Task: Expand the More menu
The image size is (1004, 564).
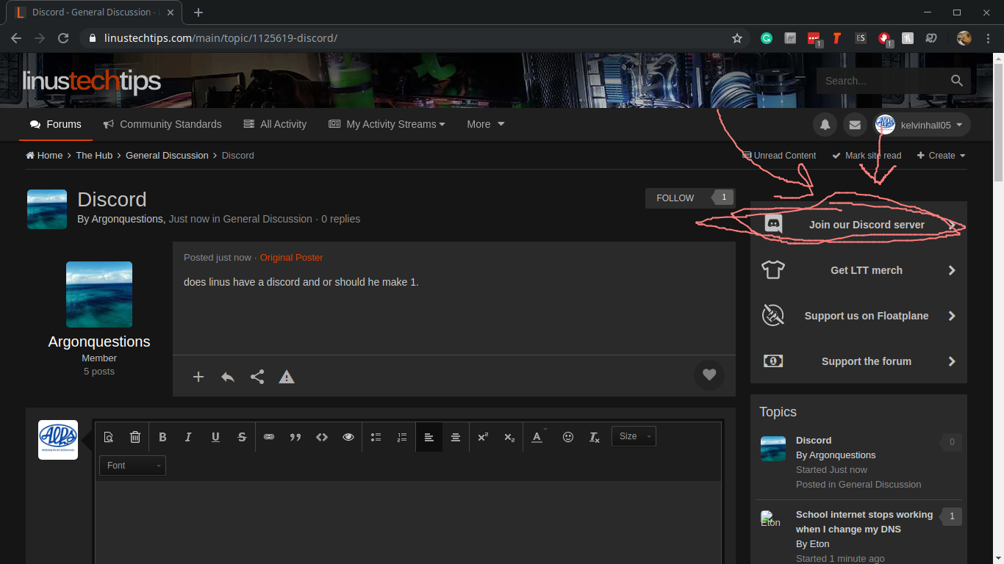Action: coord(486,124)
